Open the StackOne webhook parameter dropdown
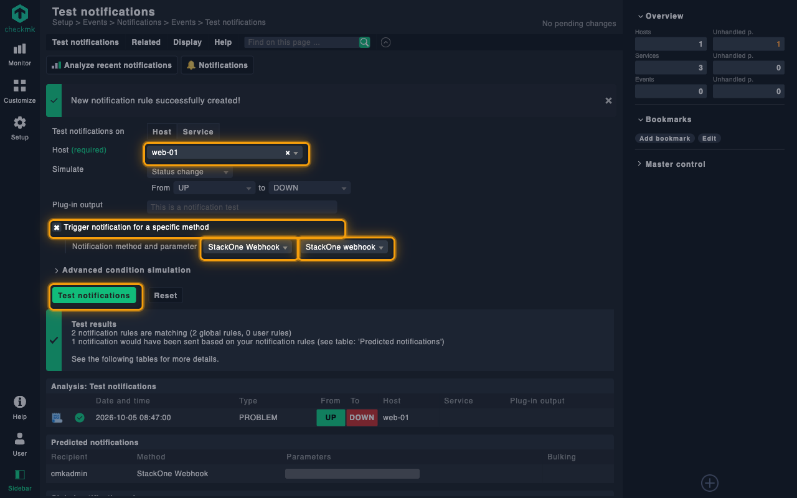Viewport: 797px width, 498px height. [x=346, y=247]
